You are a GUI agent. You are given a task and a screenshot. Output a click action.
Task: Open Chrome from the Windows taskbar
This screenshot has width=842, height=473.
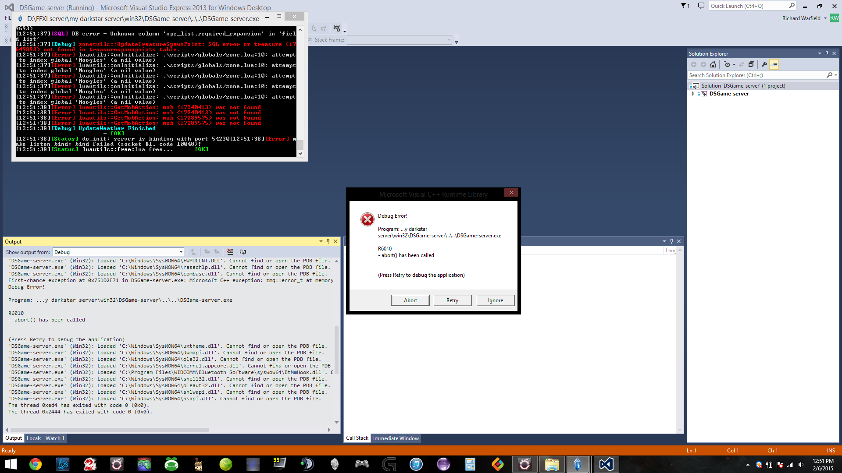pos(35,464)
